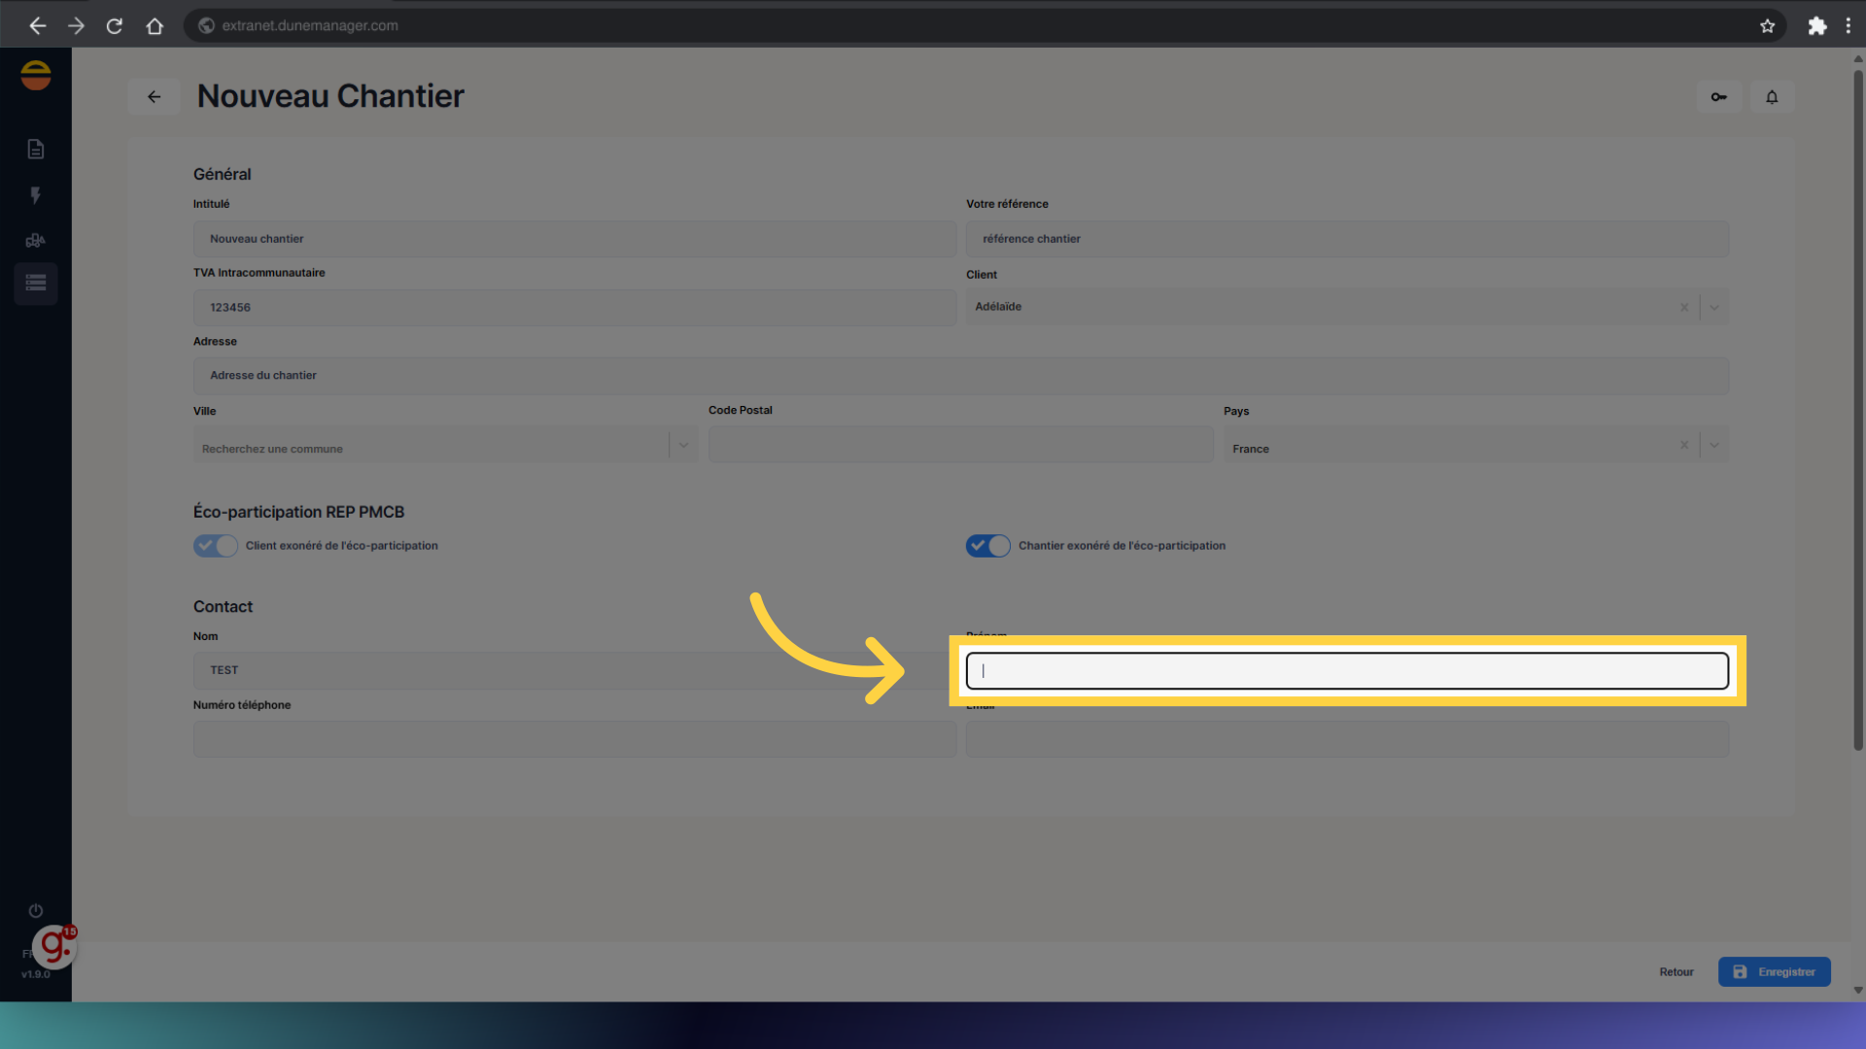Open the notifications bell
The image size is (1866, 1049).
(x=1772, y=97)
